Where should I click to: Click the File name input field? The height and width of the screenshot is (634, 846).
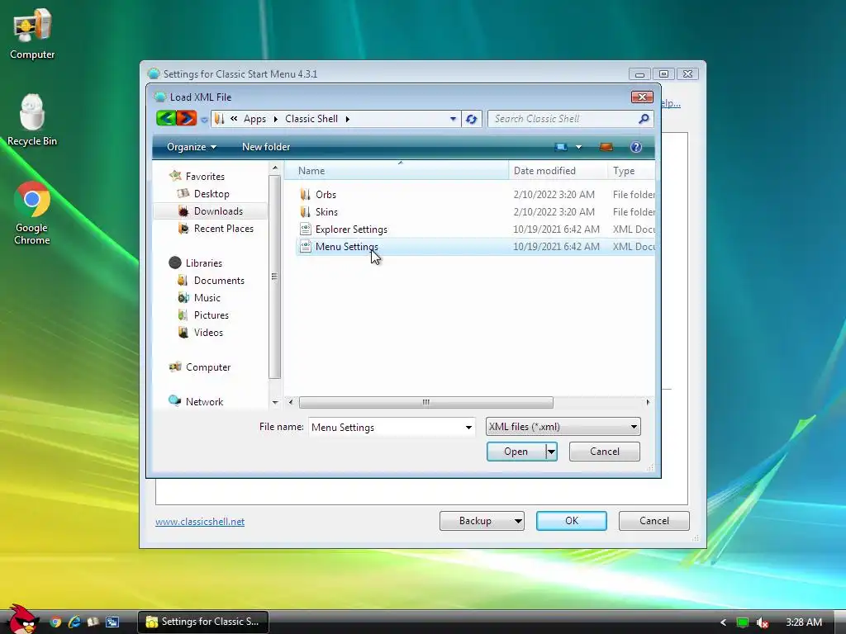tap(387, 427)
